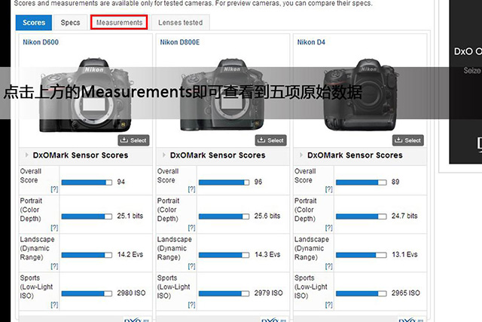Click Select button under Nikon D600
The height and width of the screenshot is (322, 482).
pyautogui.click(x=134, y=140)
